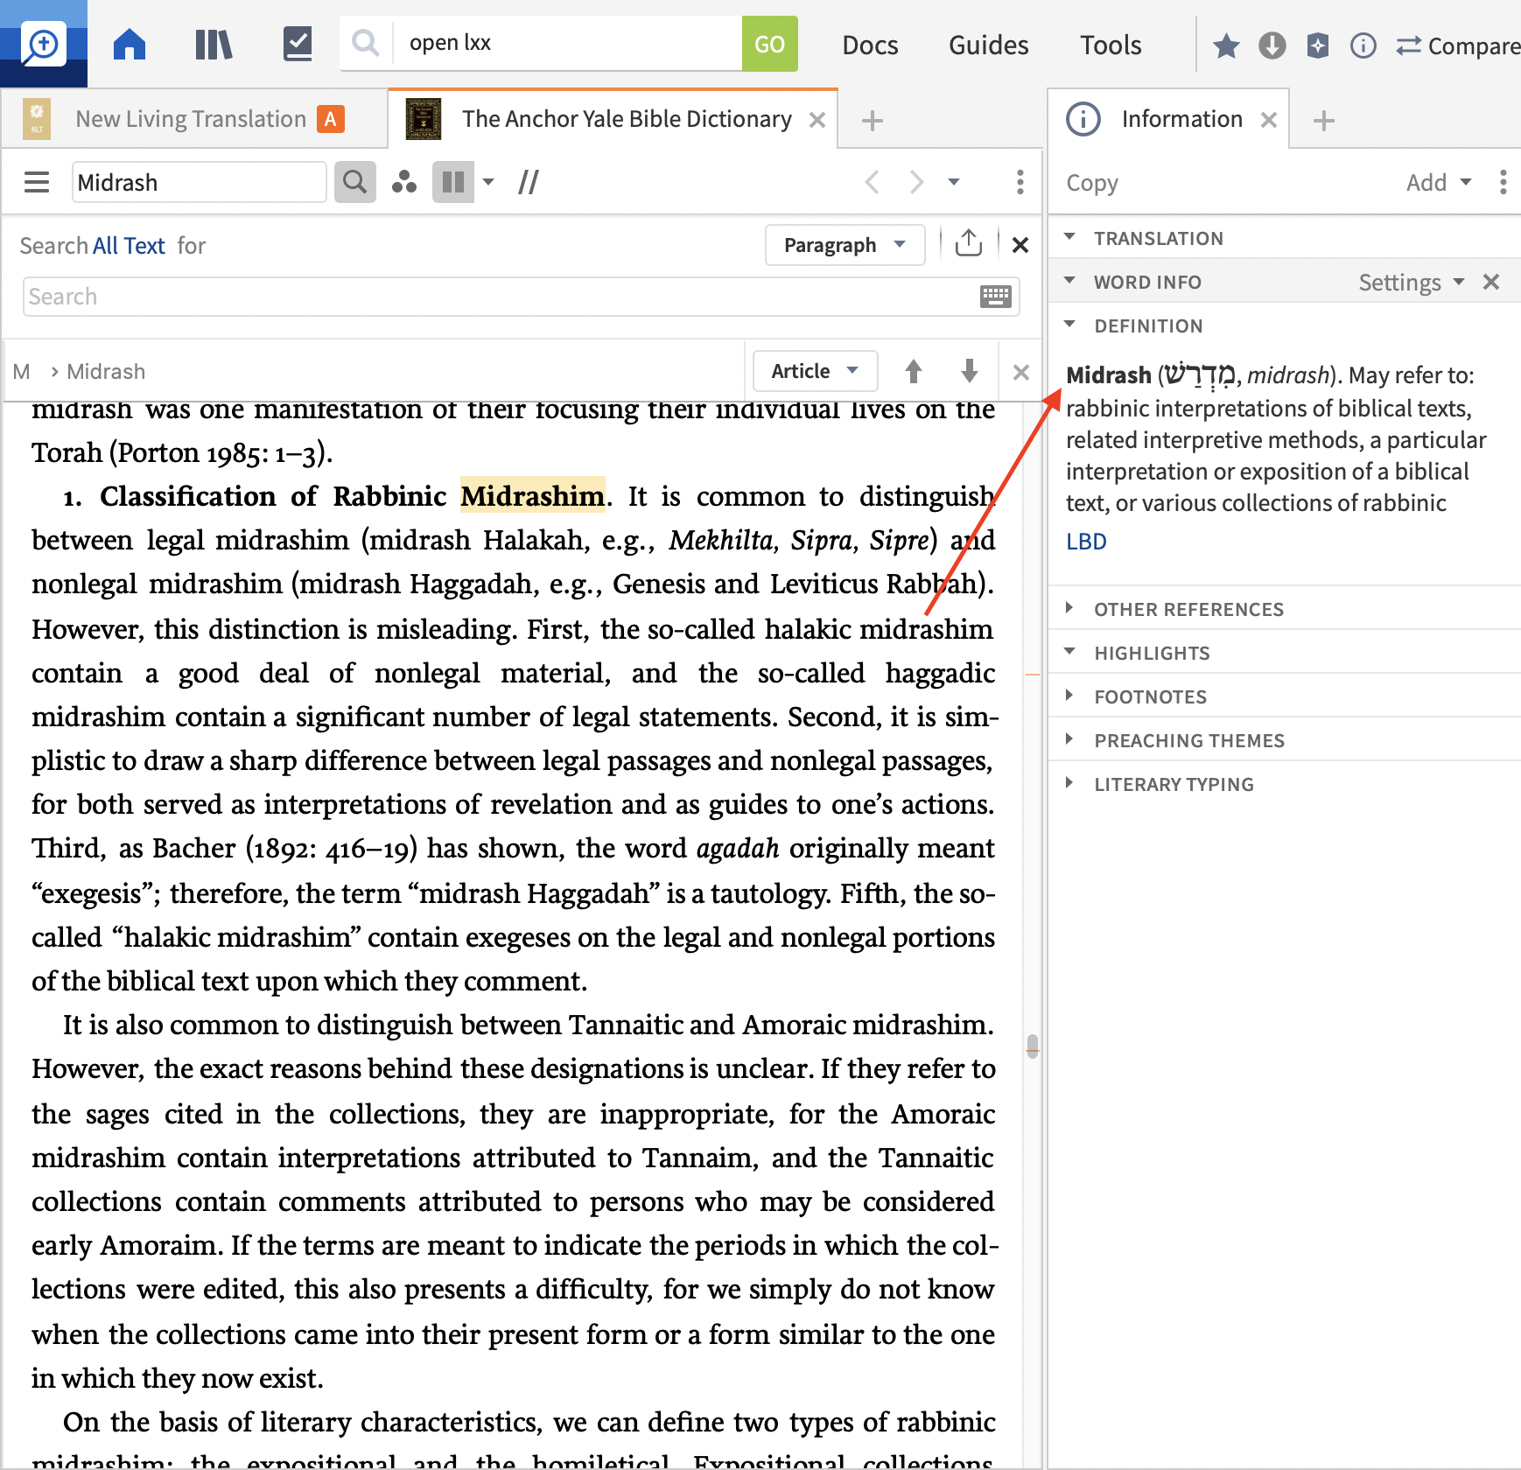Open the Guides menu
This screenshot has width=1521, height=1470.
(x=988, y=45)
